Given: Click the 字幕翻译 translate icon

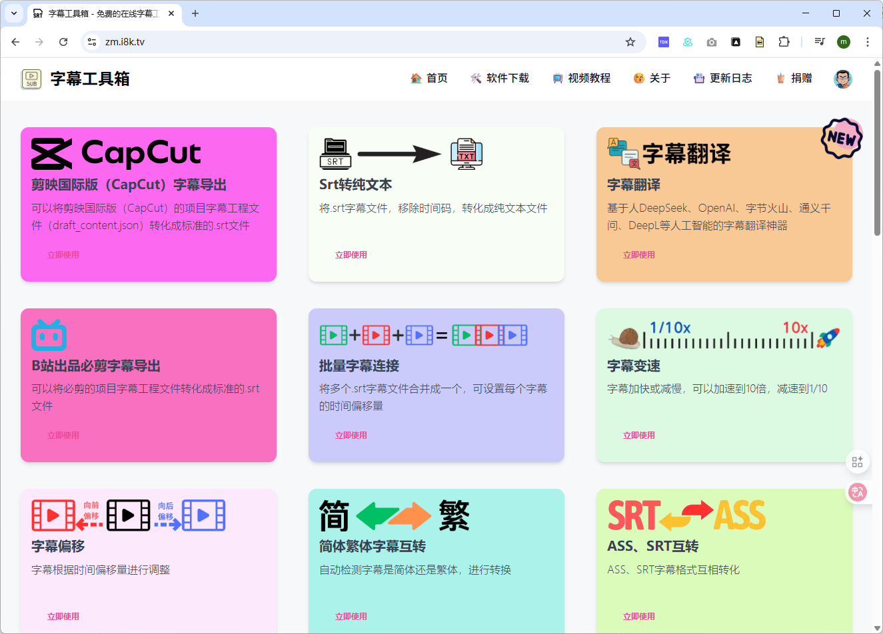Looking at the screenshot, I should [x=624, y=153].
